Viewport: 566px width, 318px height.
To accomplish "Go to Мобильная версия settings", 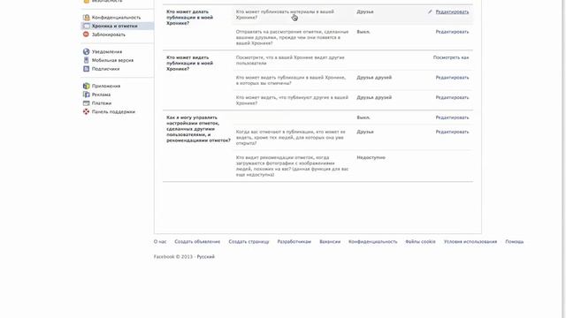I will tap(112, 60).
